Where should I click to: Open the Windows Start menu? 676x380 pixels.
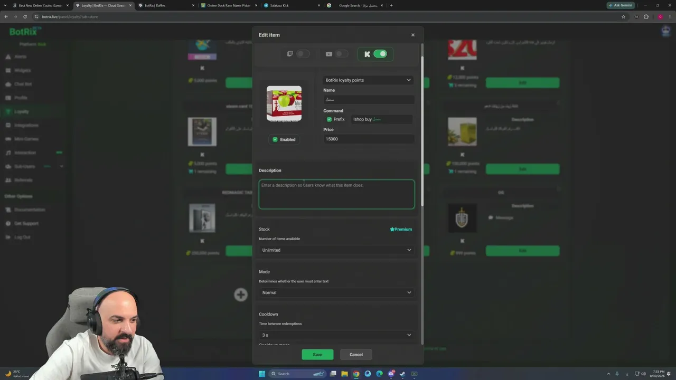pyautogui.click(x=261, y=374)
